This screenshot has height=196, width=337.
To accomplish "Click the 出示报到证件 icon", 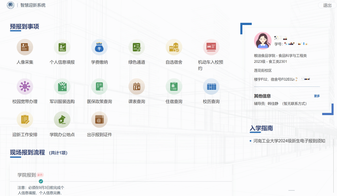I will 100,119.
